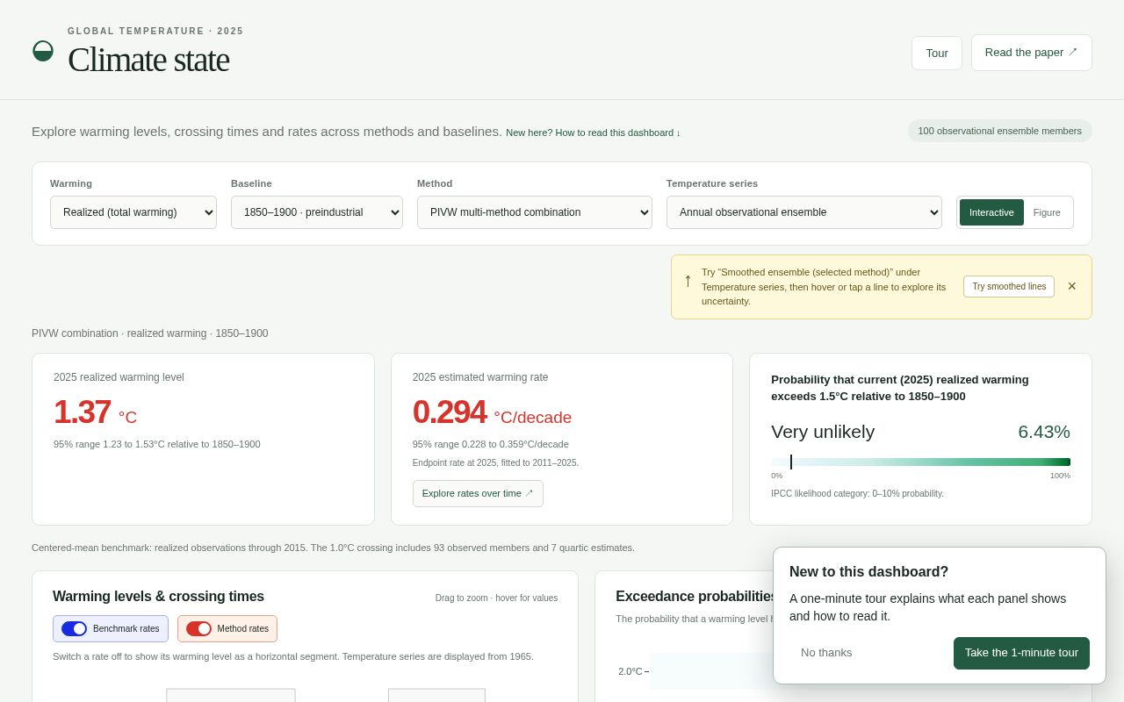Image resolution: width=1124 pixels, height=702 pixels.
Task: Click the exceedance probability gradient bar
Action: [920, 462]
